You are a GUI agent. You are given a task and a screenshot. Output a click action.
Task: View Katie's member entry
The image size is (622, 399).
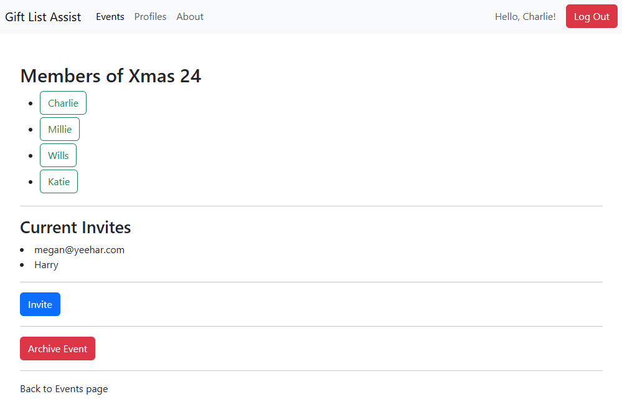(59, 181)
